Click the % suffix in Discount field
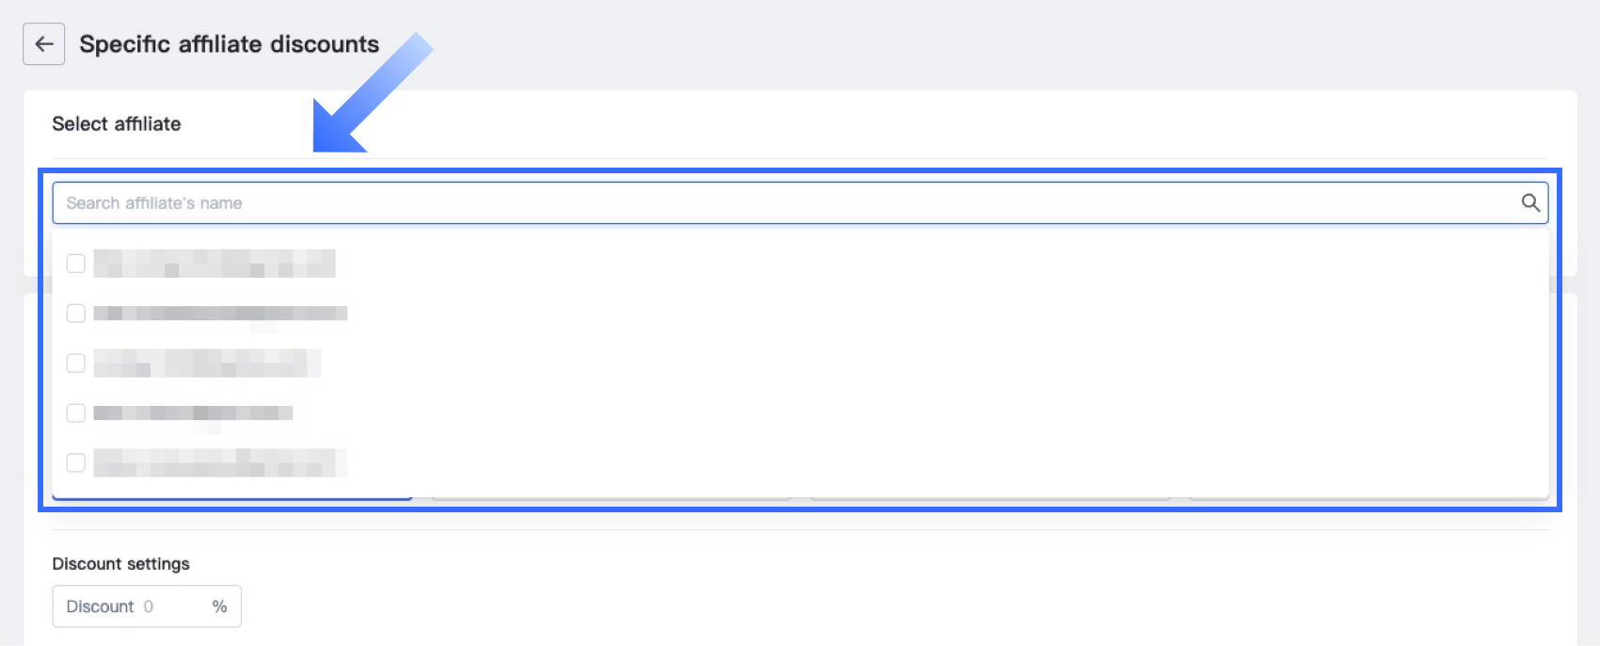 pos(219,606)
